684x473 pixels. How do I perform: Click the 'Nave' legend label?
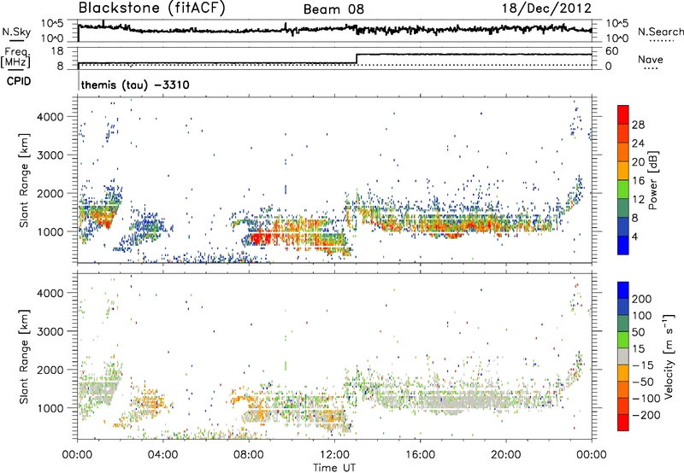(651, 59)
